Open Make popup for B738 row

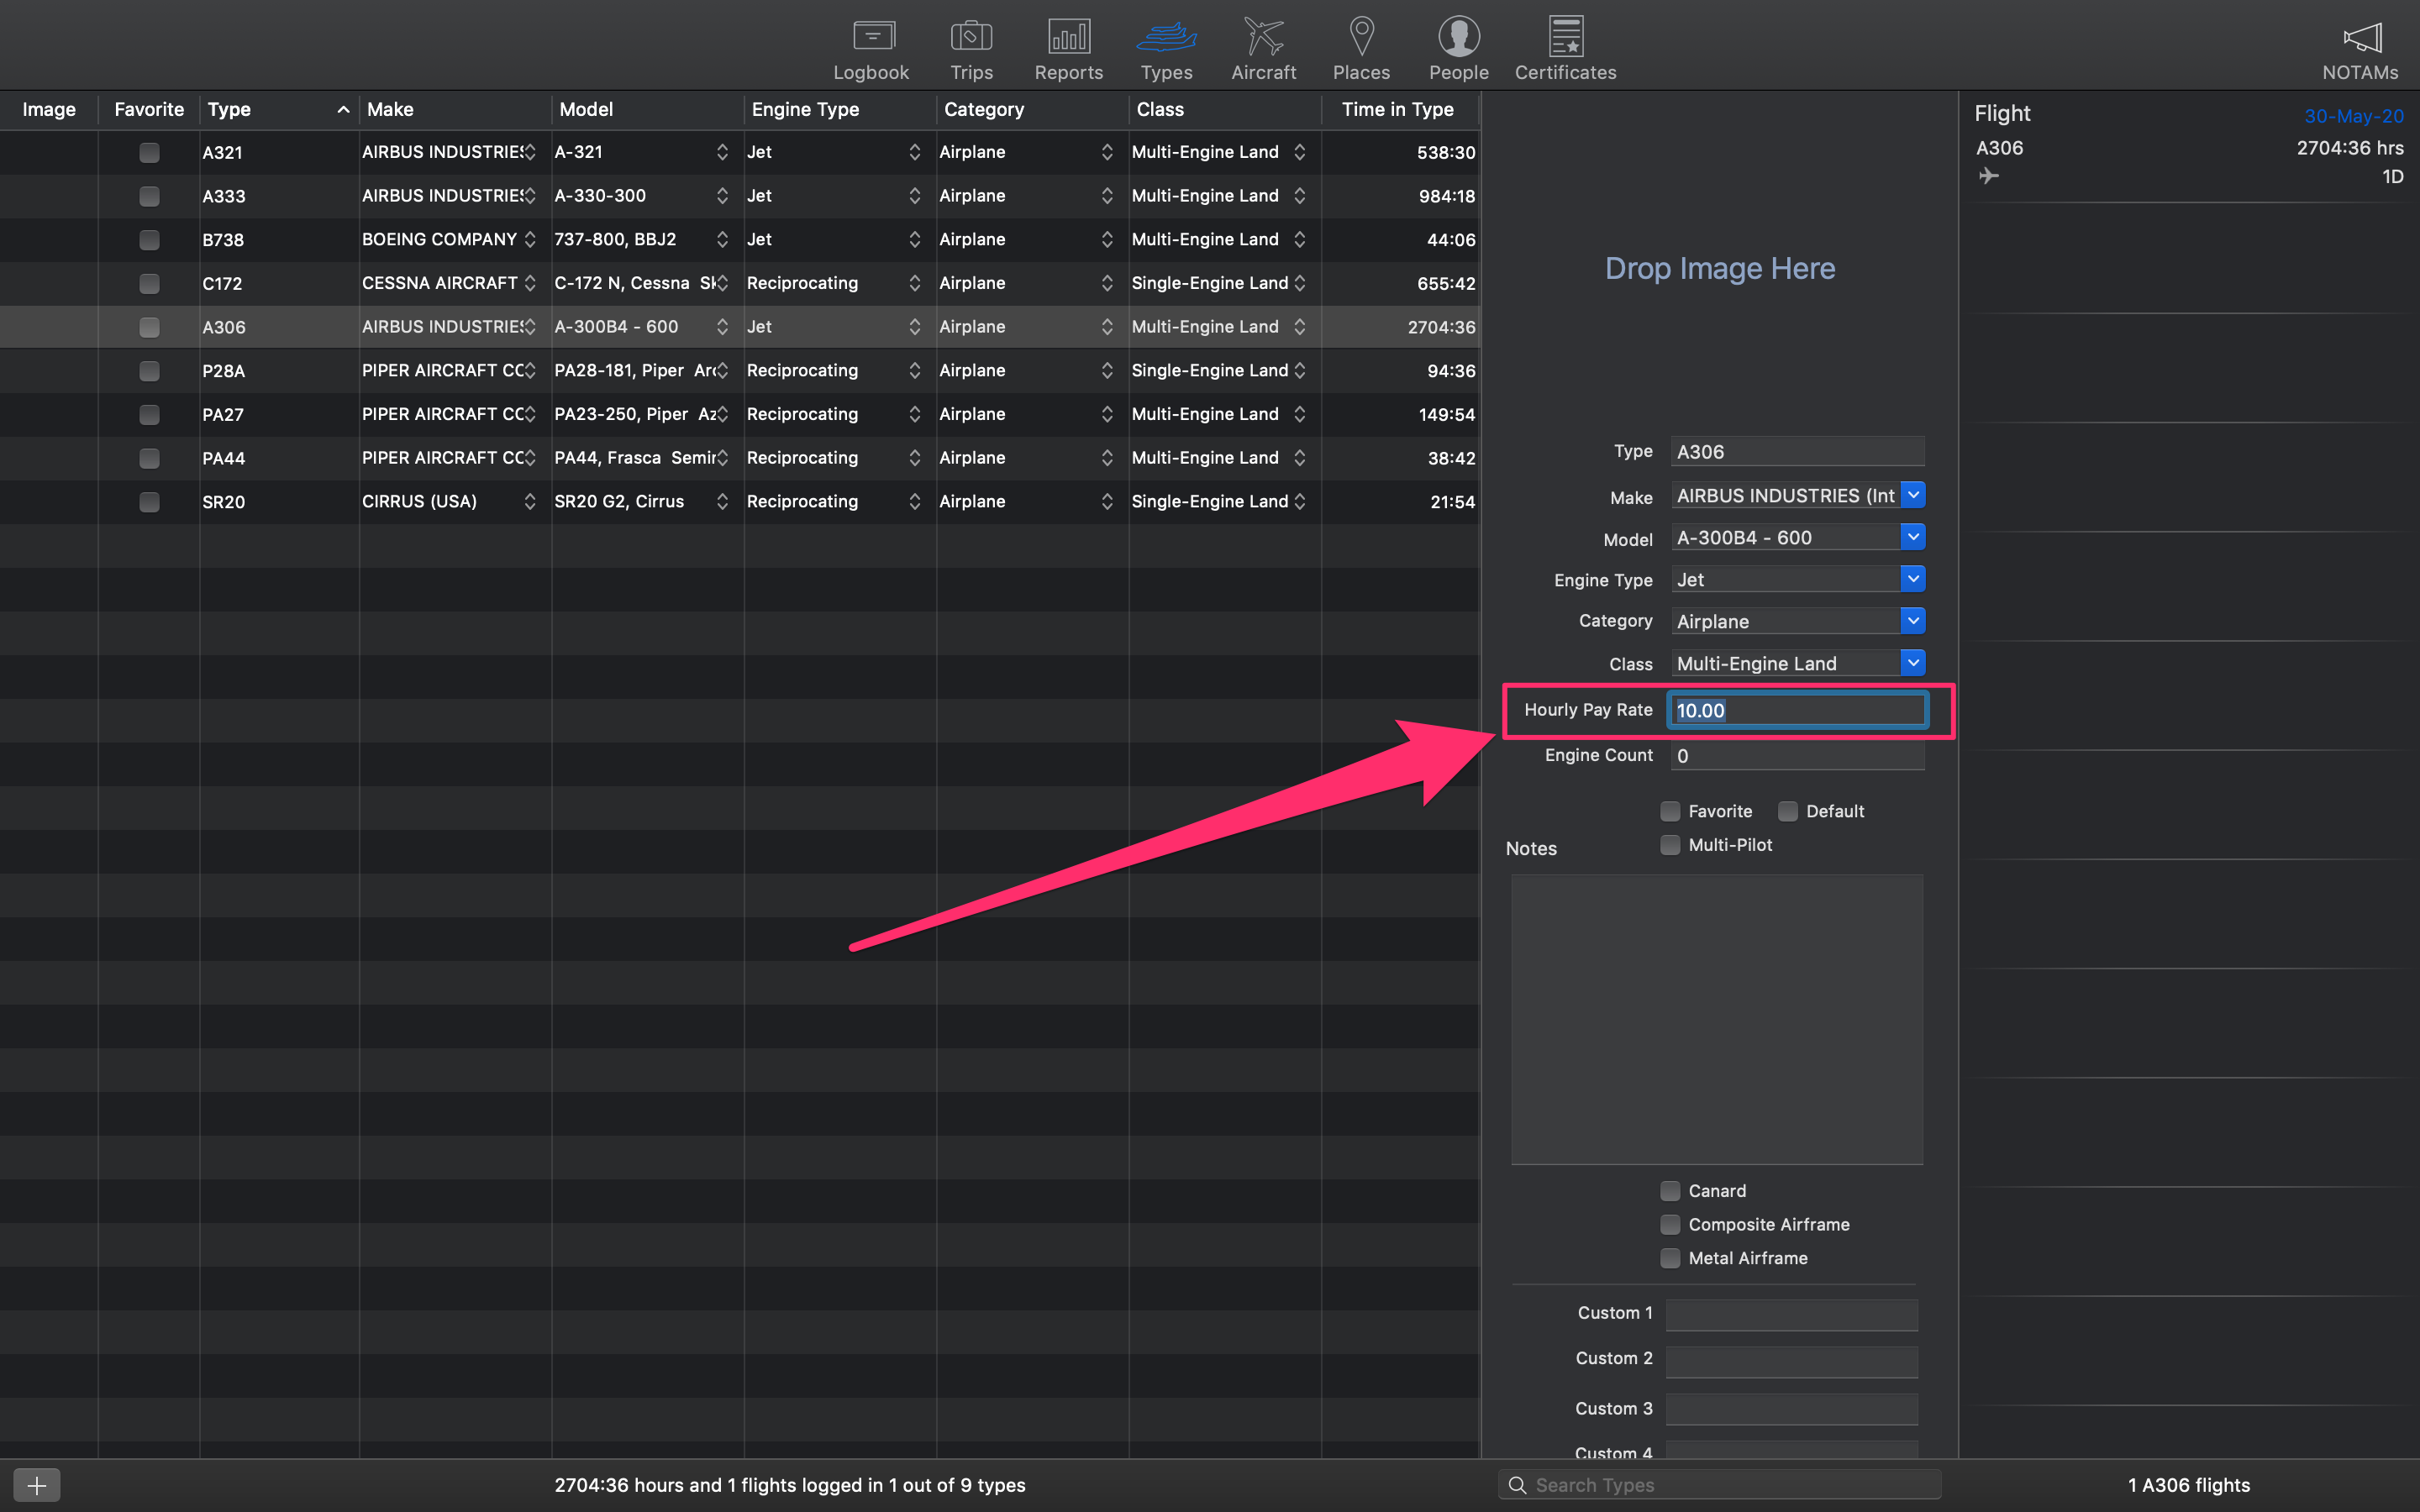coord(530,239)
